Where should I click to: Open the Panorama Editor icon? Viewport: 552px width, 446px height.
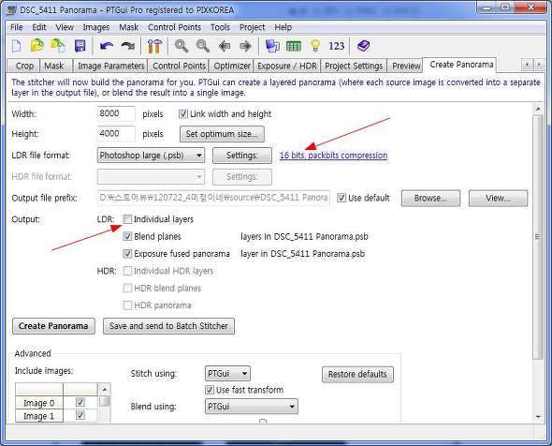pyautogui.click(x=272, y=46)
